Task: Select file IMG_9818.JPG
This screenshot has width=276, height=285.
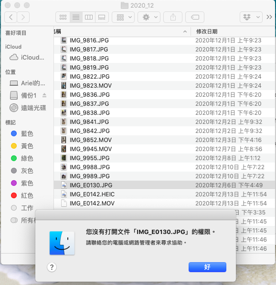Action: [164, 59]
